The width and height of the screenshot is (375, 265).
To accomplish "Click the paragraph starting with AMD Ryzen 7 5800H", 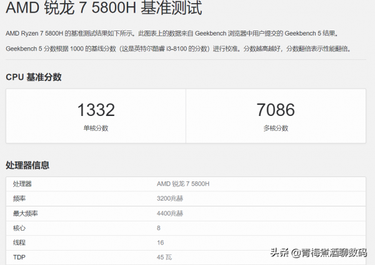I will coord(172,34).
